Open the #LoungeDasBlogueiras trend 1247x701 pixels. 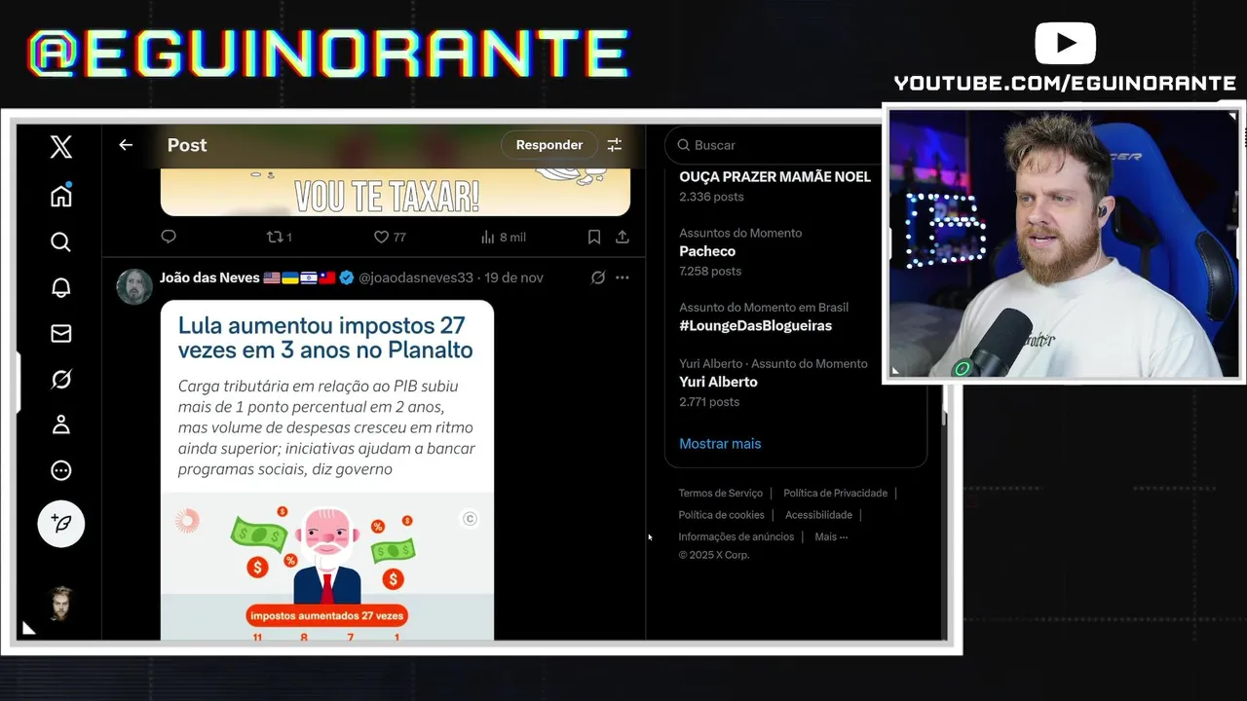tap(755, 326)
